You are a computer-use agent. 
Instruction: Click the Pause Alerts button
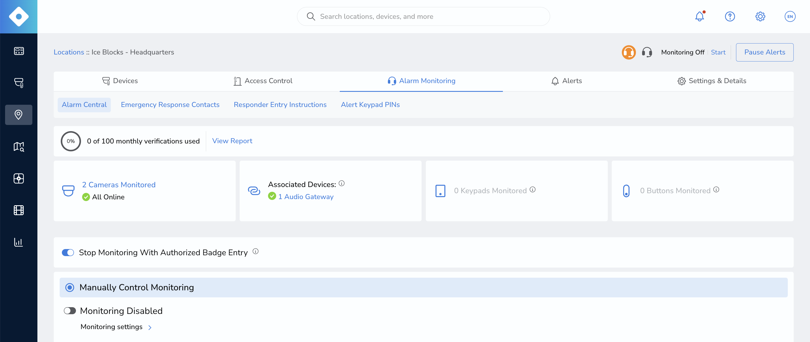tap(765, 52)
